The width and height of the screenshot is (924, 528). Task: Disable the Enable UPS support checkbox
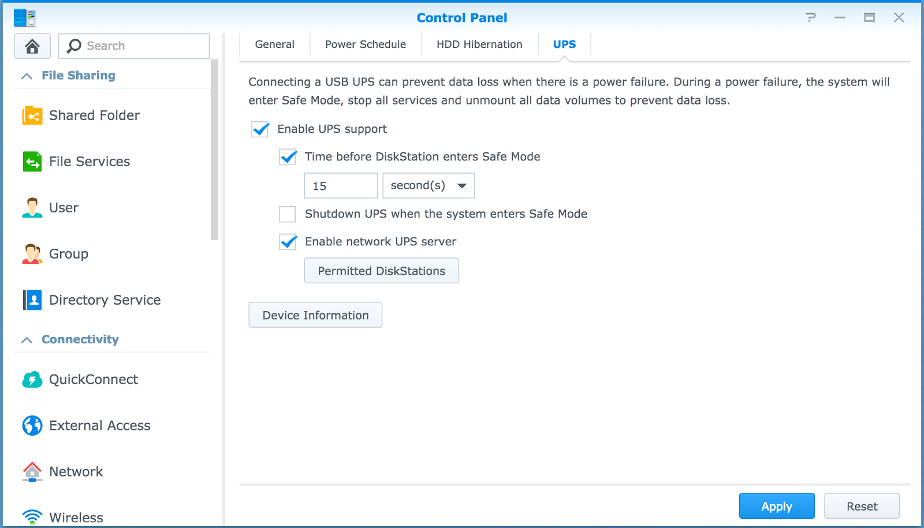coord(260,129)
